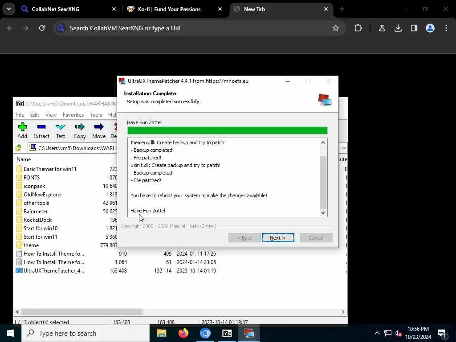456x342 pixels.
Task: Reload the browser page
Action: 42,28
